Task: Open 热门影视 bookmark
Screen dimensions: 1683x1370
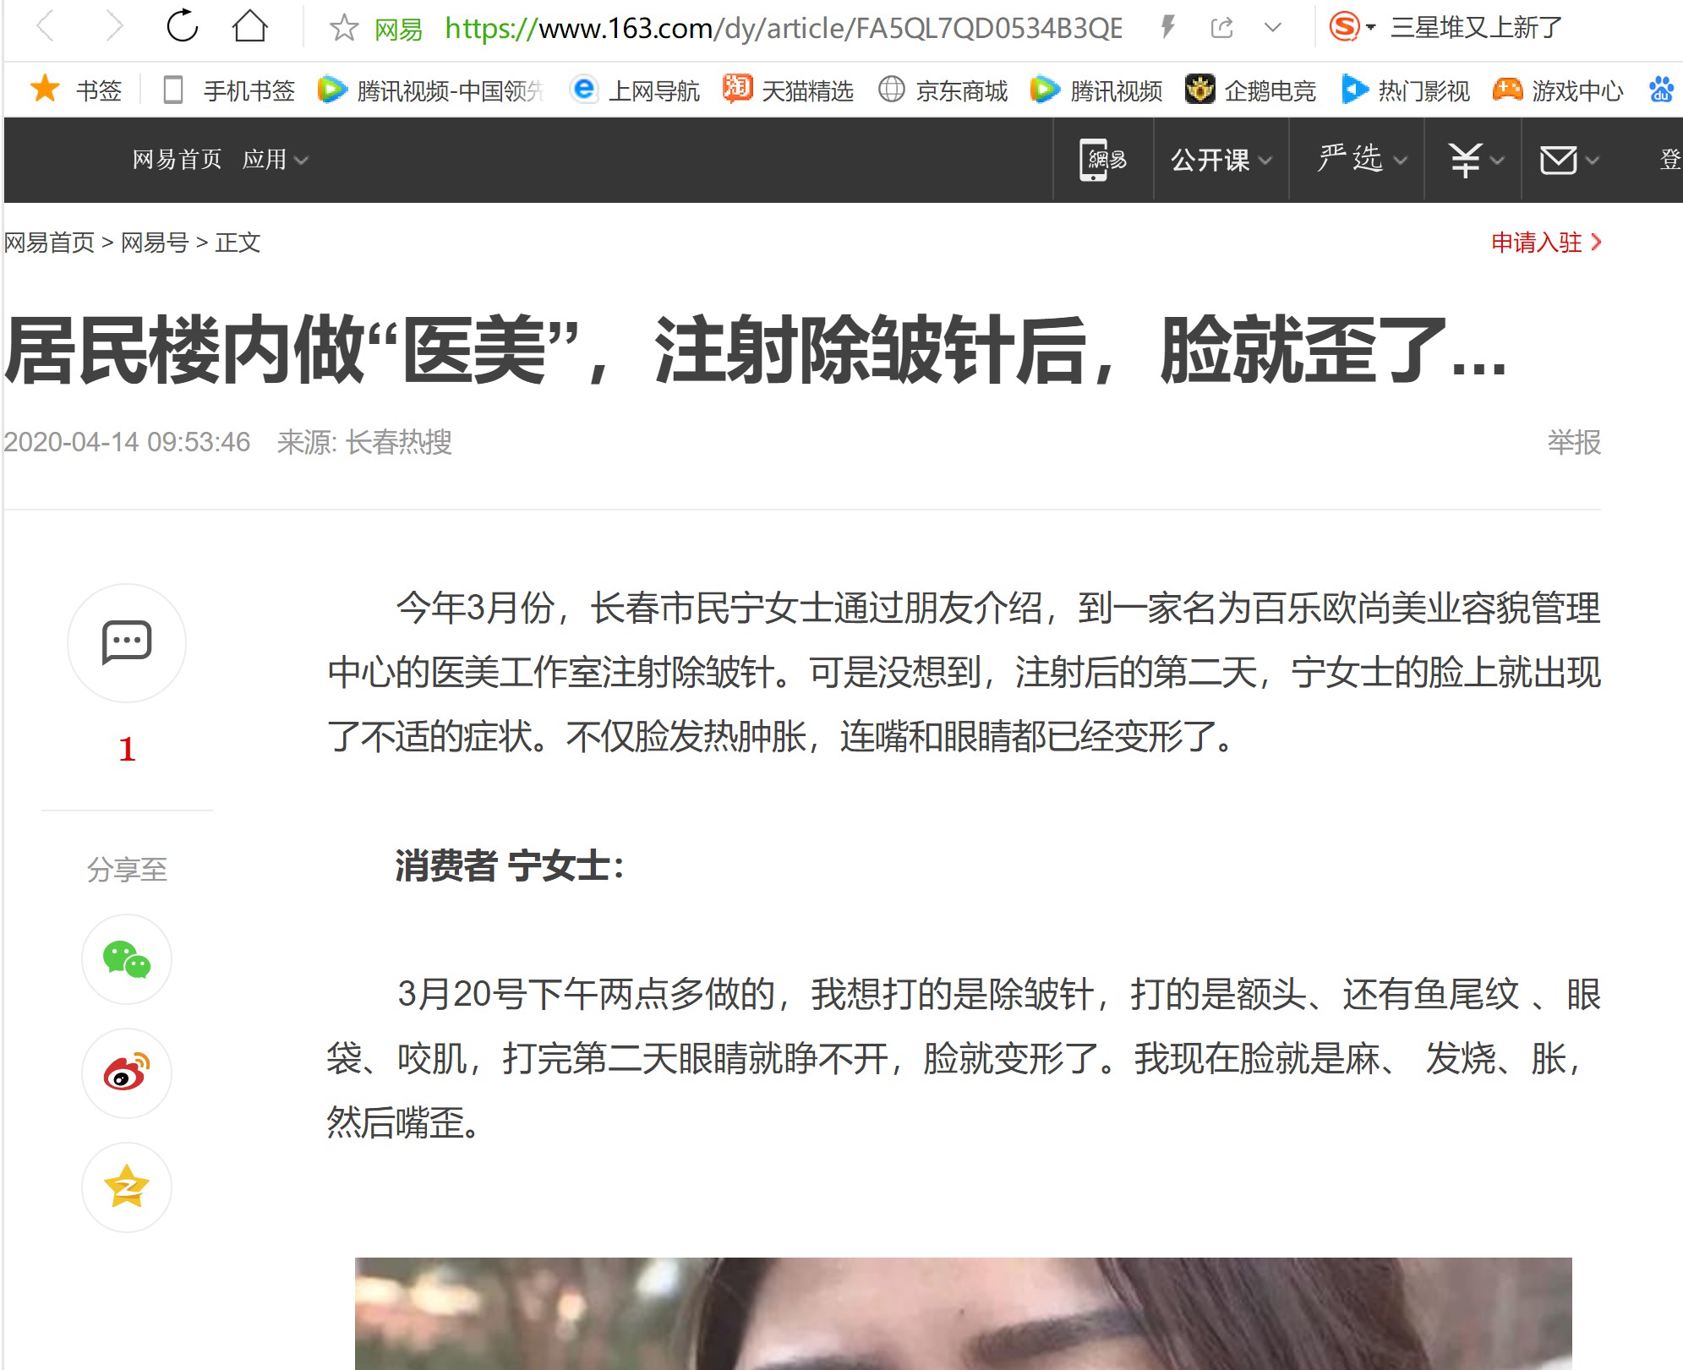Action: (1406, 90)
